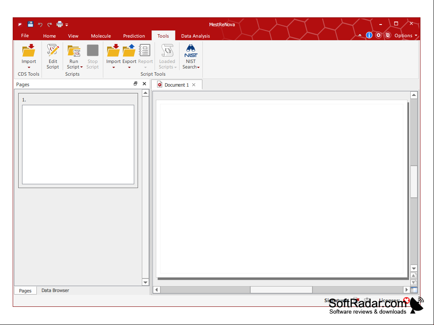Click Pages panel scroll up arrow
Viewport: 434px width, 325px height.
[145, 93]
